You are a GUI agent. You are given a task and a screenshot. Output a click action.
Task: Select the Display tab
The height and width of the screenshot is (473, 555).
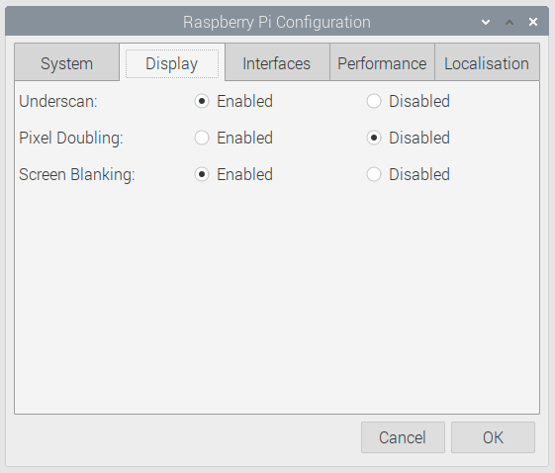click(172, 62)
